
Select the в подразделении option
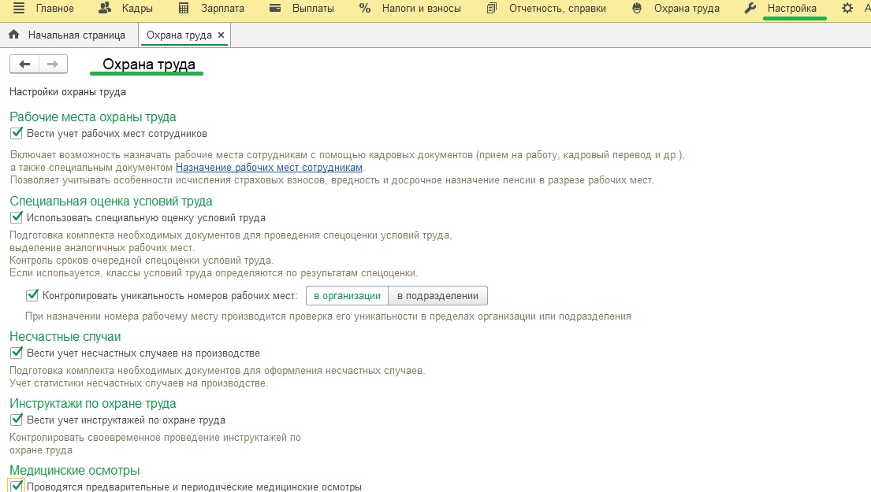(437, 296)
